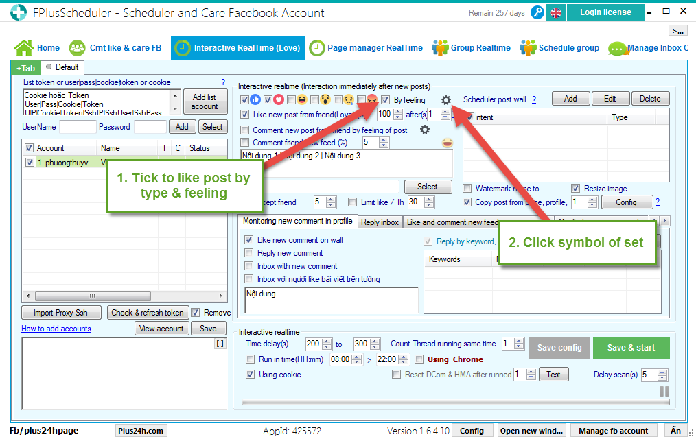This screenshot has width=696, height=439.
Task: Click the Save config button
Action: (559, 348)
